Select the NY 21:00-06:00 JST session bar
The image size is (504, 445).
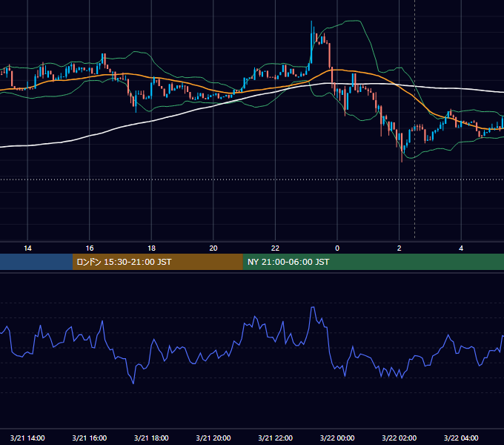click(x=373, y=262)
